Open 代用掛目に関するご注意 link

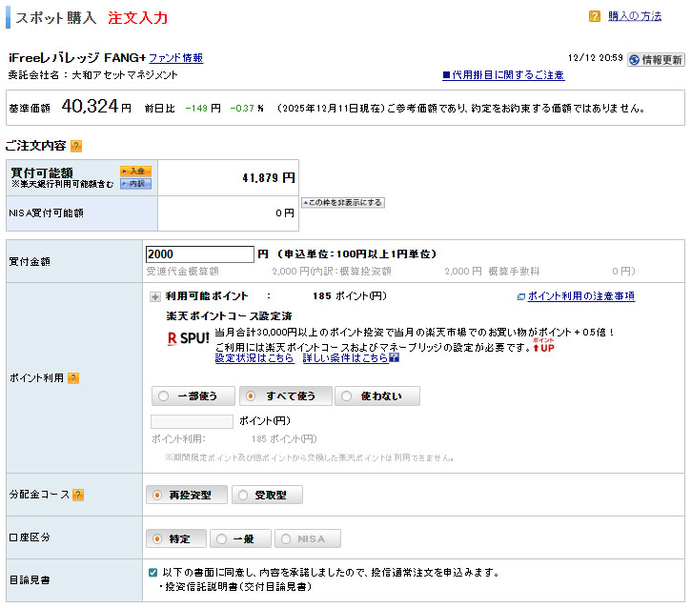[502, 75]
